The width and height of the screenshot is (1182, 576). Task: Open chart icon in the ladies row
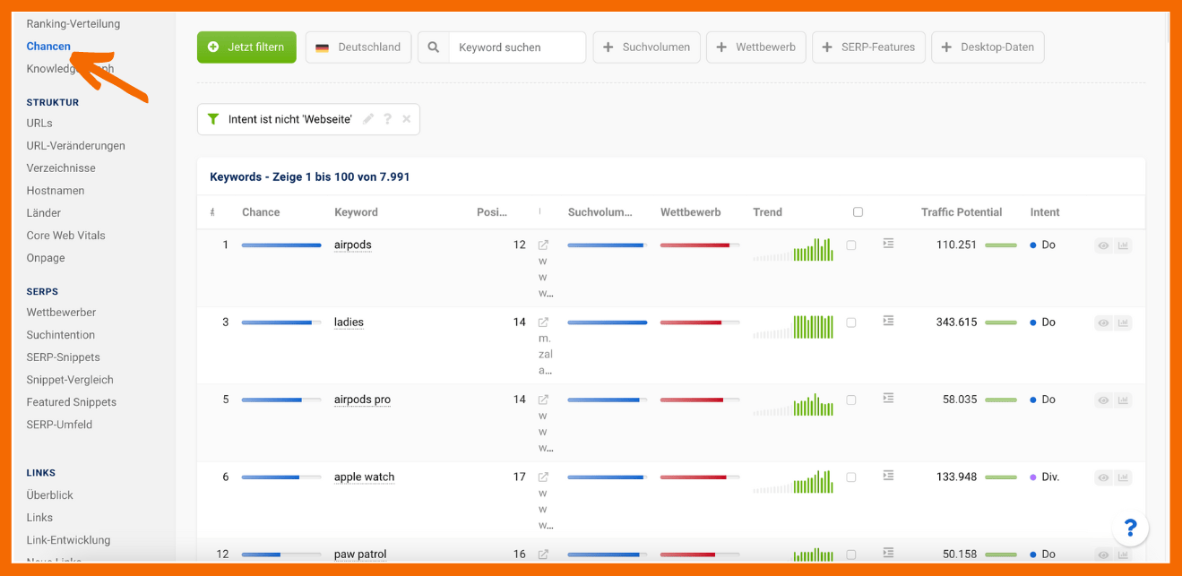click(1123, 323)
